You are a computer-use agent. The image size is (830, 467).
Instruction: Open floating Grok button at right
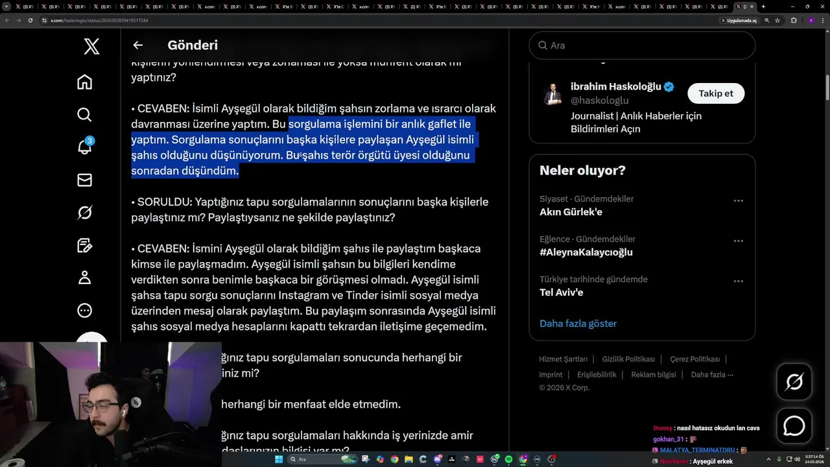[x=794, y=382]
